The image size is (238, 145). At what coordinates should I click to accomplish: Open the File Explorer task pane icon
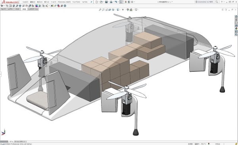236,23
